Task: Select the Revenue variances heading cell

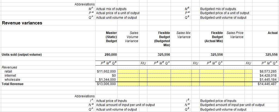Action: coord(22,23)
